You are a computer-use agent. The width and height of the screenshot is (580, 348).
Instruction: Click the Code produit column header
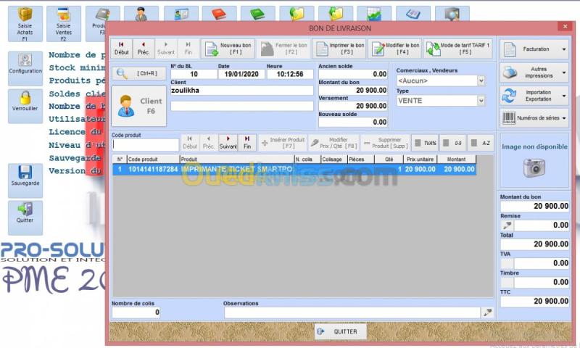153,159
